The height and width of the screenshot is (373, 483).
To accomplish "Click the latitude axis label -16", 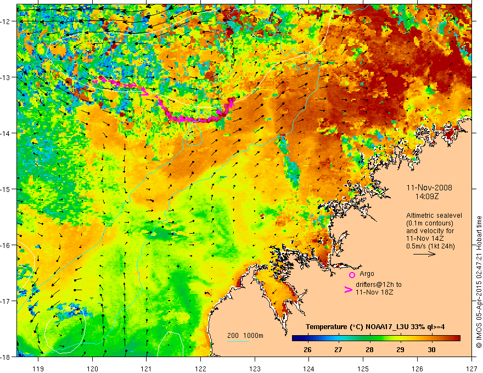I will click(6, 245).
